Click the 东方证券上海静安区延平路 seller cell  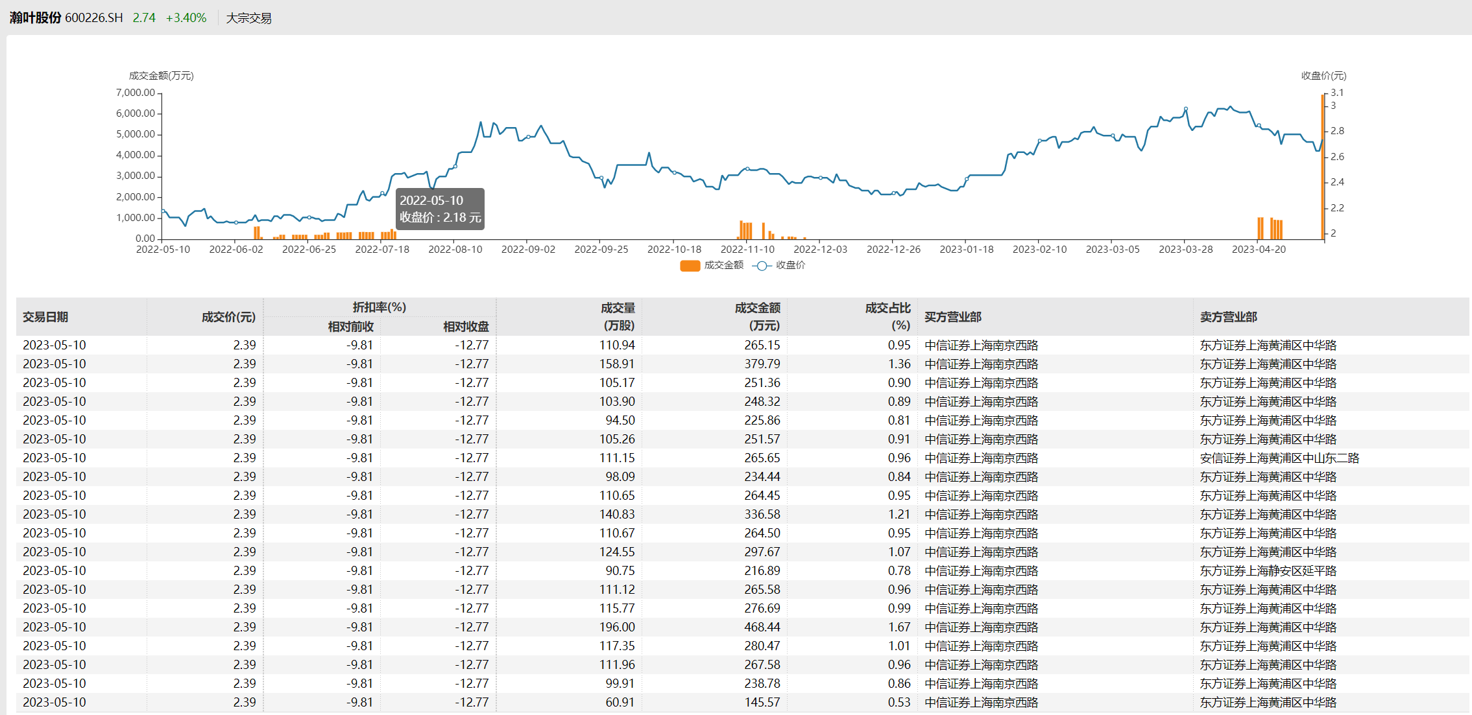pos(1268,571)
